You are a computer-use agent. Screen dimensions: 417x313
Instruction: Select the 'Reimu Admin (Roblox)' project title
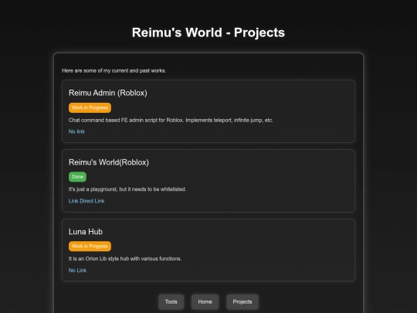(107, 93)
